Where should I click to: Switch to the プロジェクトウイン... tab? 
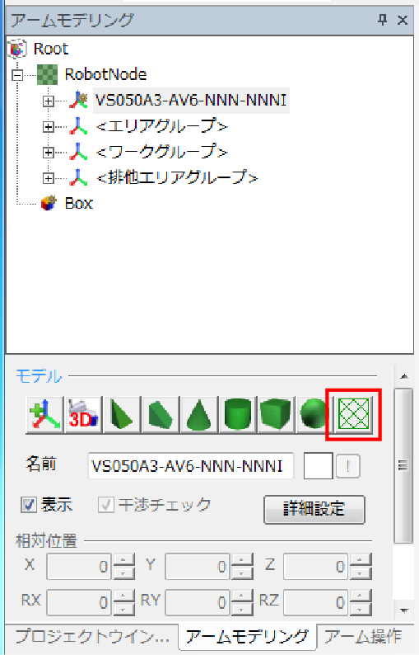click(92, 636)
